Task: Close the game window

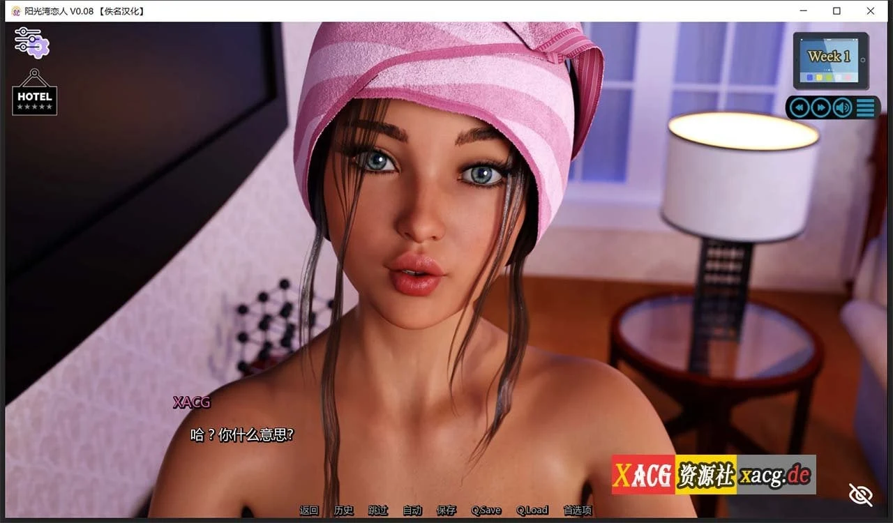Action: click(871, 10)
